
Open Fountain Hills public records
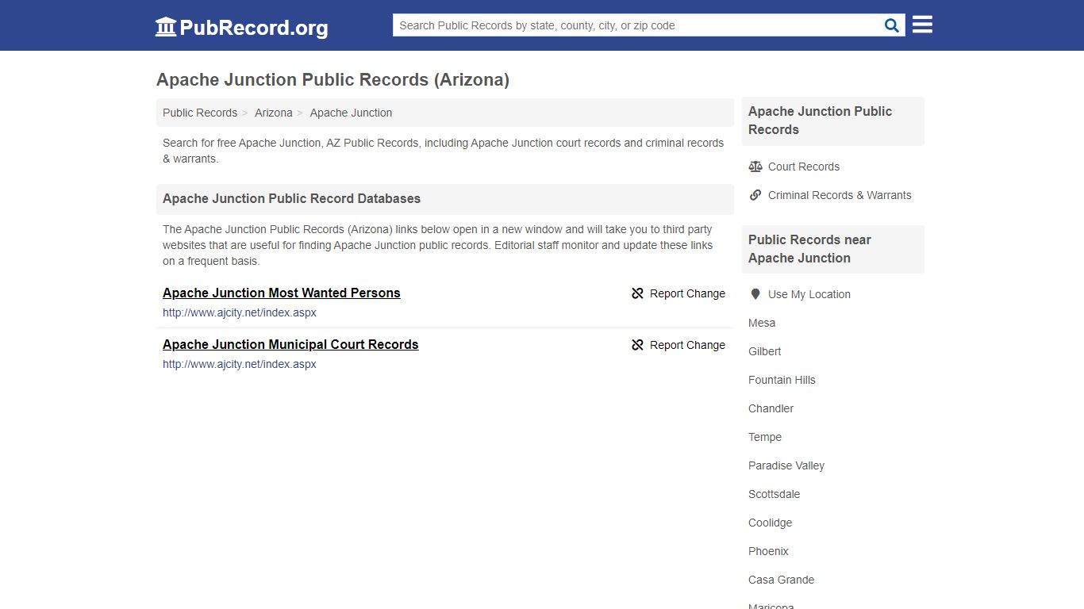(x=782, y=380)
